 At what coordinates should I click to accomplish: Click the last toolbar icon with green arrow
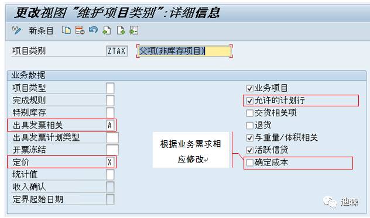[x=134, y=30]
